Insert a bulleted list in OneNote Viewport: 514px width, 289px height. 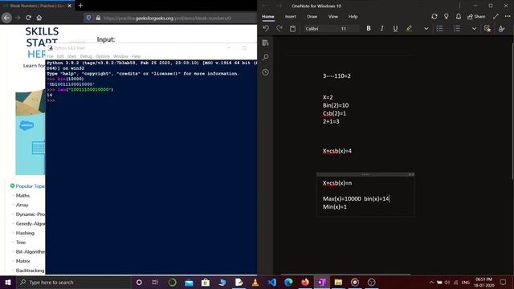[x=439, y=29]
